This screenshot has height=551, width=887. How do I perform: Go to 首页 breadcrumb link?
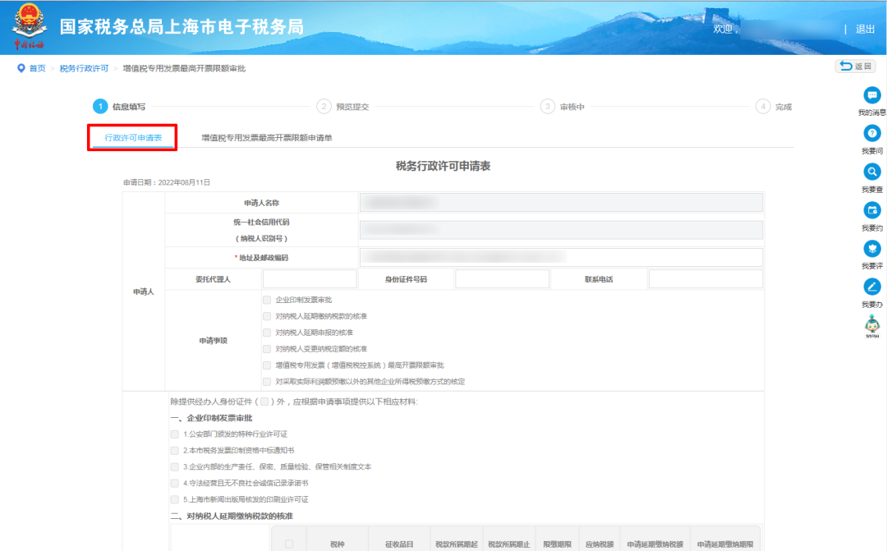coord(37,68)
